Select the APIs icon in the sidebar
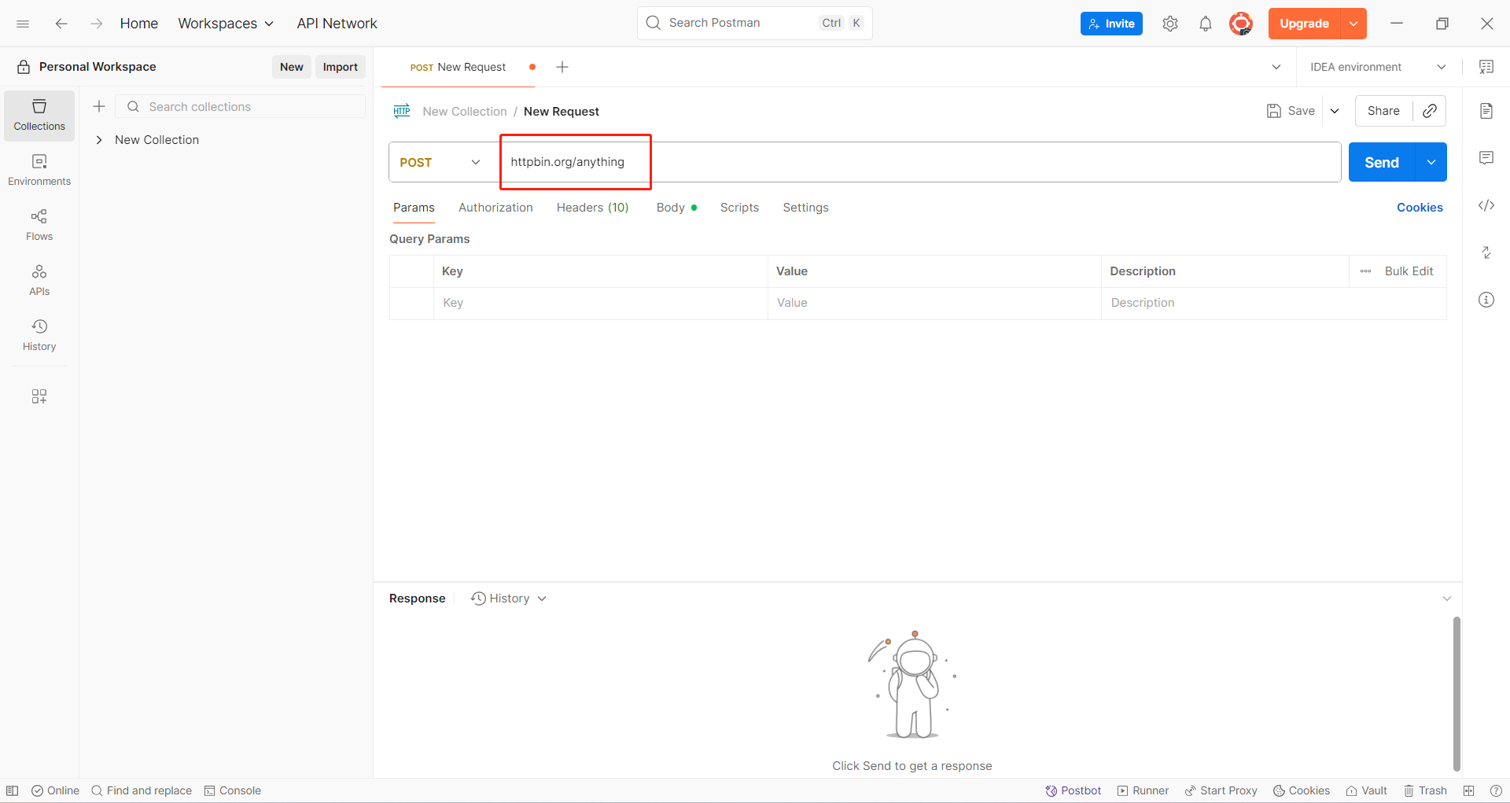Image resolution: width=1510 pixels, height=803 pixels. pos(39,279)
